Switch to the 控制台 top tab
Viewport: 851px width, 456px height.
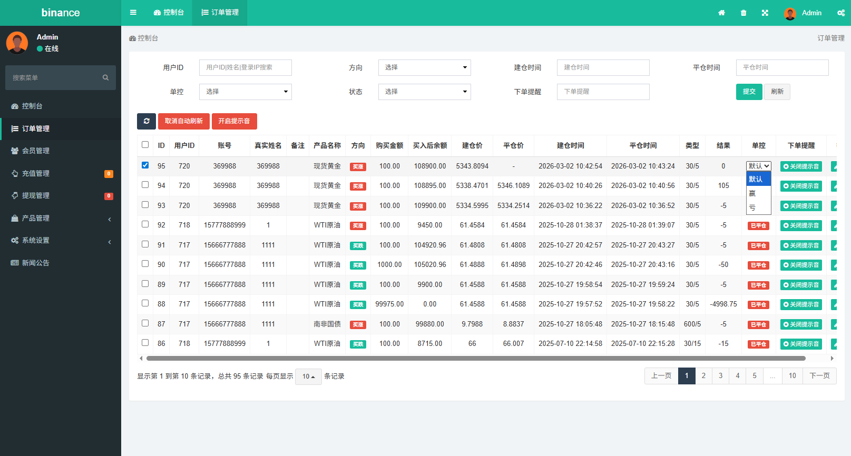(169, 13)
